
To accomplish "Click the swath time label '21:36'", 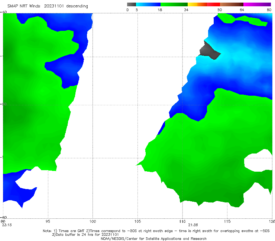I will 193,225.
